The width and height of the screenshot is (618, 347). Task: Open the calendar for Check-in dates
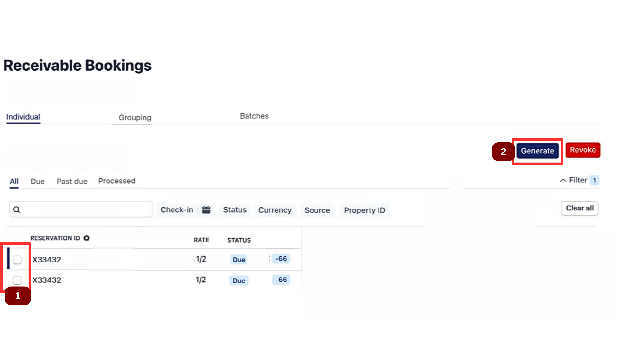click(x=206, y=209)
